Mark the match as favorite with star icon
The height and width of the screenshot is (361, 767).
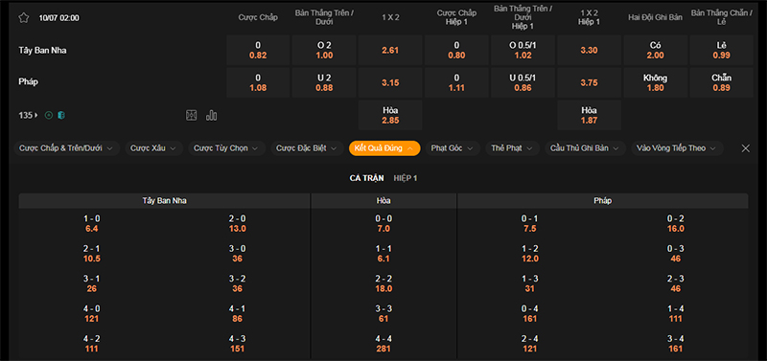(x=23, y=18)
